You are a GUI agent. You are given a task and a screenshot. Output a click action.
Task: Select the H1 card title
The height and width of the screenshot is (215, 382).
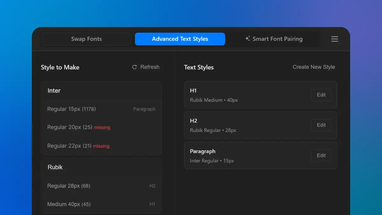(193, 90)
